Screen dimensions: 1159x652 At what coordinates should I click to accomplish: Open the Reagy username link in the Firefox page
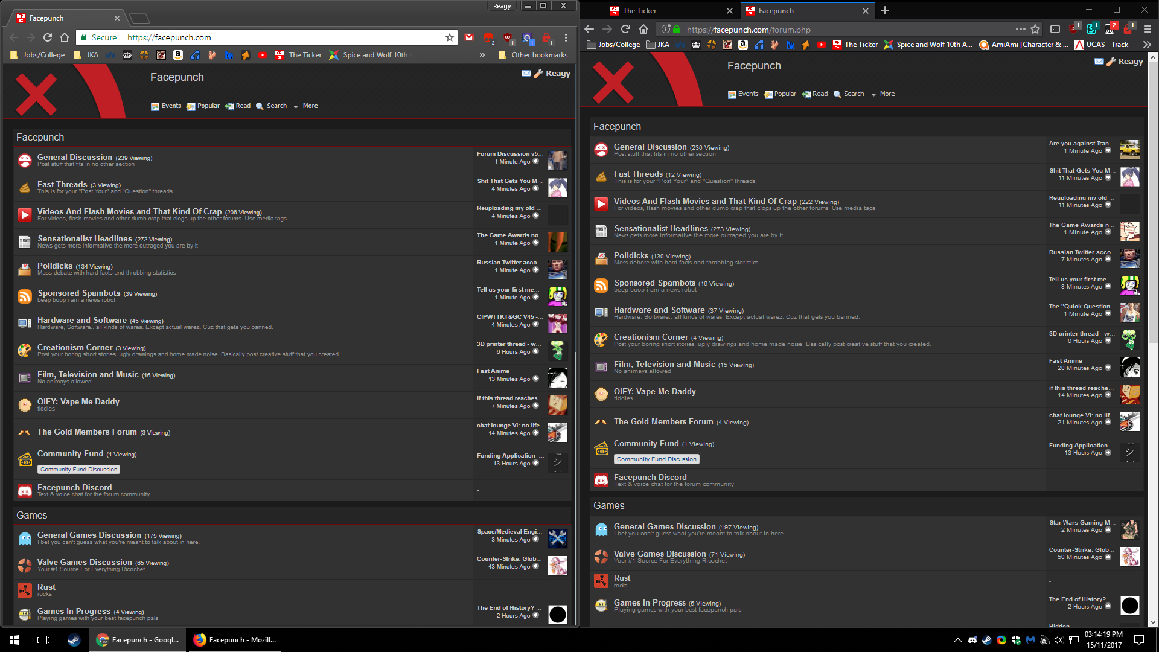[1131, 62]
